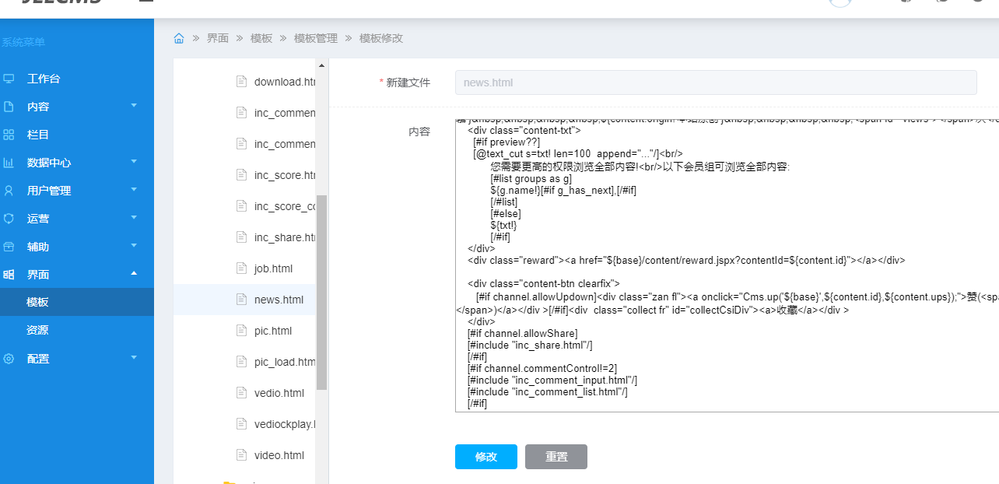
Task: Expand the 内容 menu arrow
Action: pyautogui.click(x=134, y=105)
